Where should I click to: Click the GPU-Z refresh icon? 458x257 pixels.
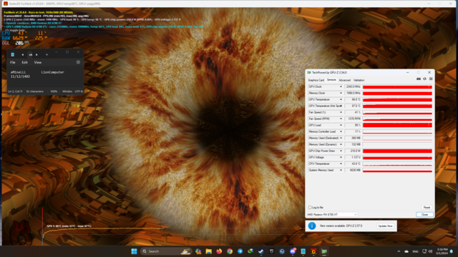(424, 79)
